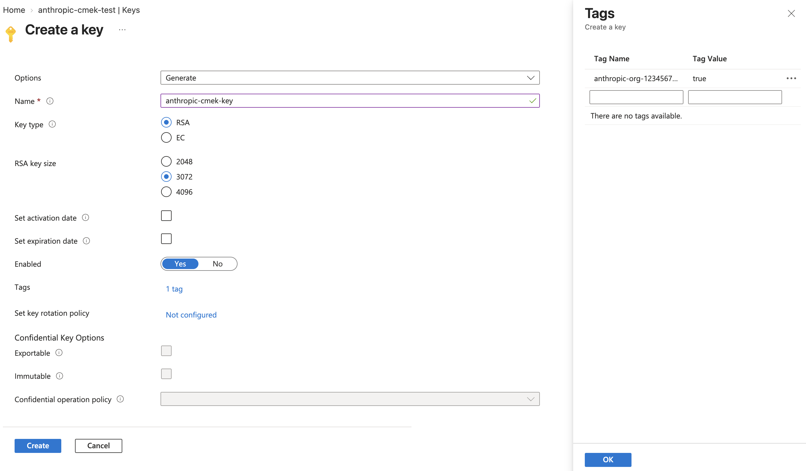This screenshot has height=471, width=806.
Task: Show info tooltip for Key type
Action: pos(52,124)
